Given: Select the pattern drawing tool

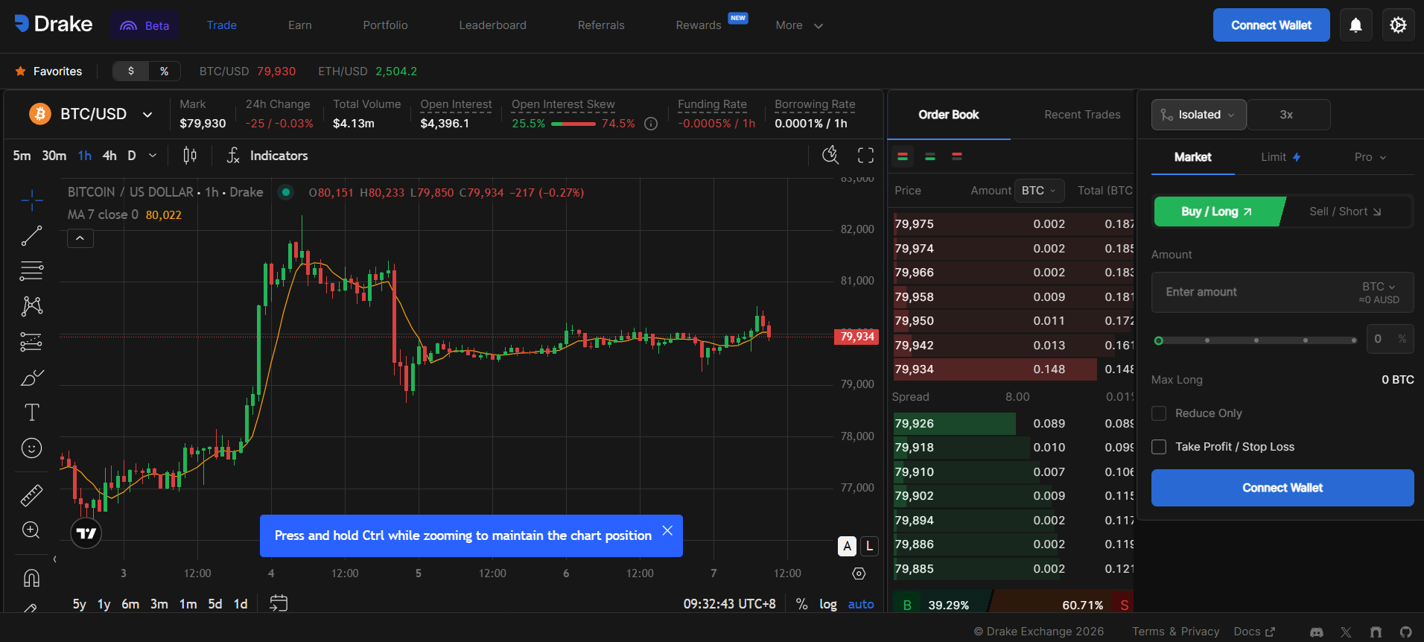Looking at the screenshot, I should click(31, 306).
